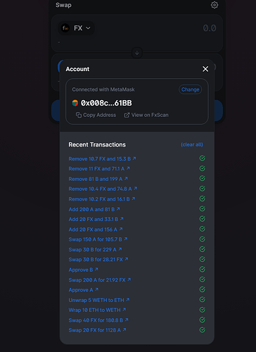The image size is (256, 352).
Task: Close the Account dialog
Action: pos(205,69)
